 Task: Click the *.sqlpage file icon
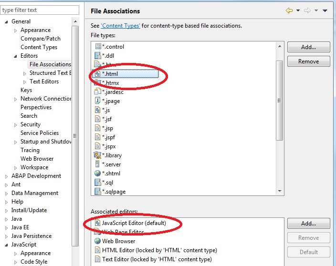point(98,192)
